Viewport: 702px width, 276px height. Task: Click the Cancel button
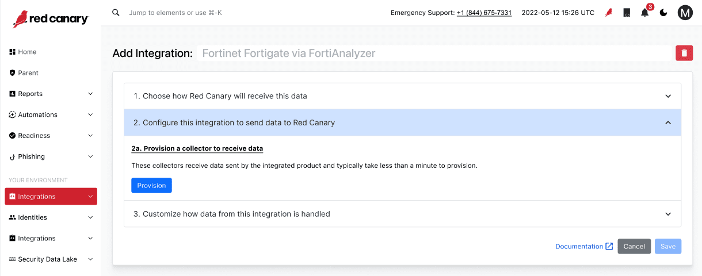click(634, 247)
